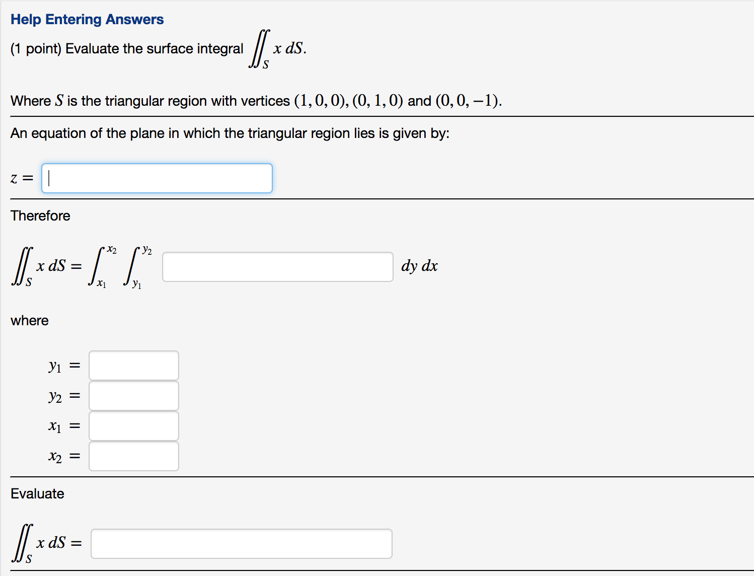The height and width of the screenshot is (576, 754).
Task: Select the y1 lower limit input box
Action: tap(134, 366)
